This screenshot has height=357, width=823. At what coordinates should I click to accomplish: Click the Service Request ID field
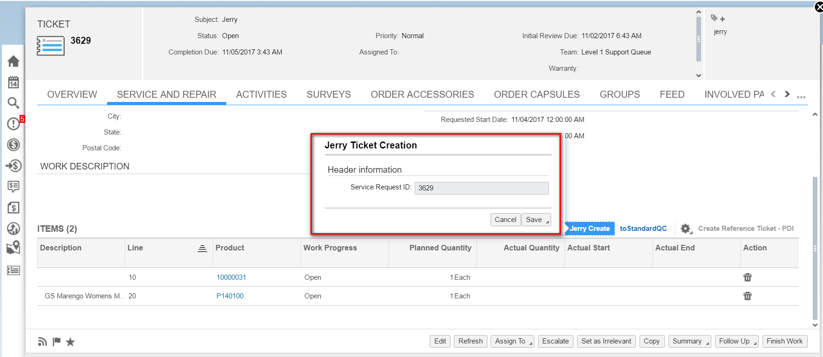pos(482,188)
